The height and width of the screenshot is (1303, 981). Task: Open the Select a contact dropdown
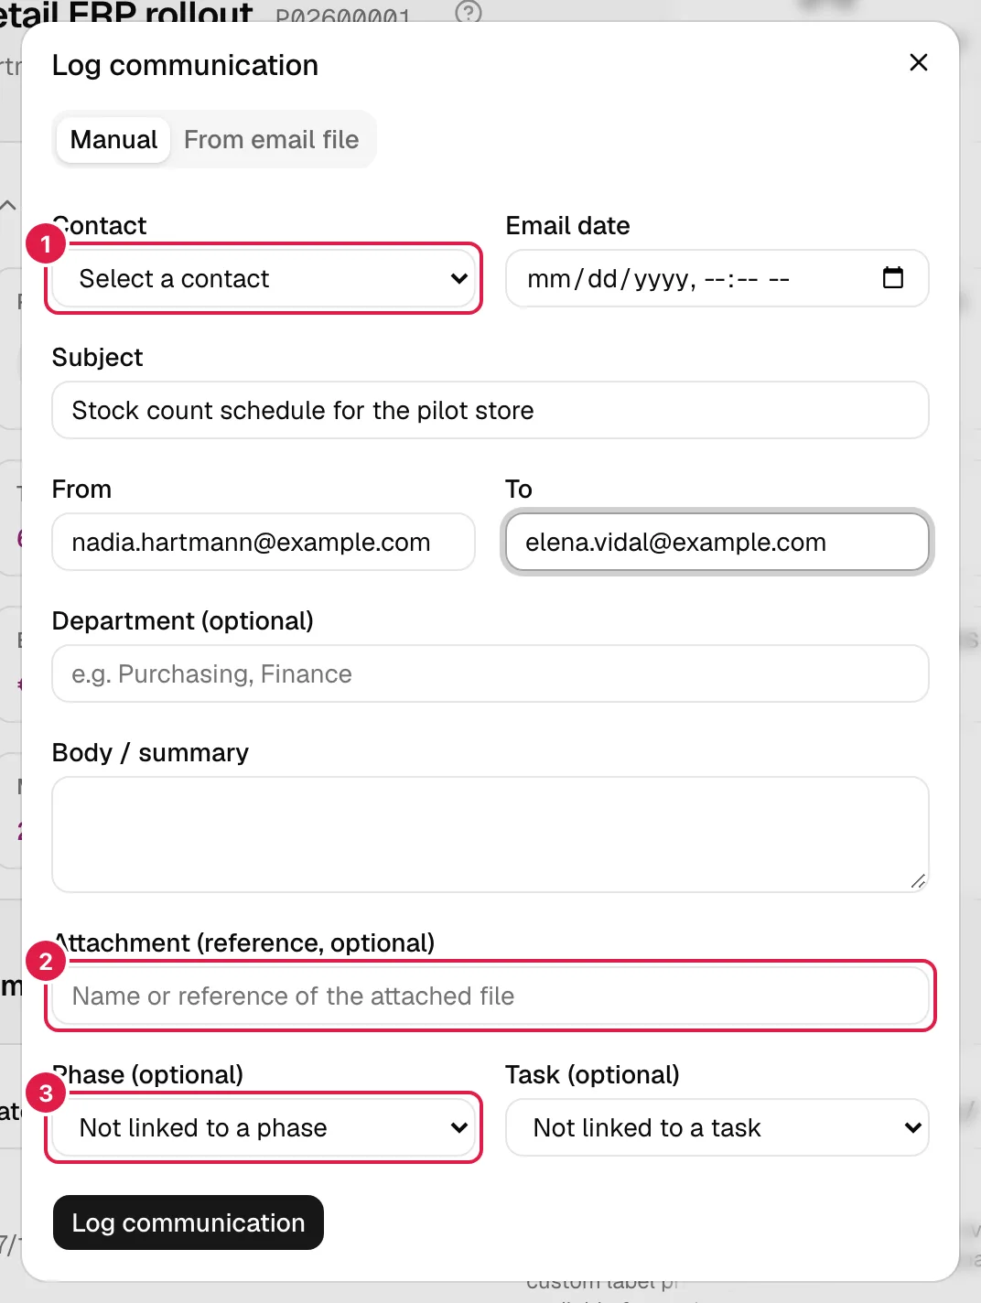(x=264, y=278)
